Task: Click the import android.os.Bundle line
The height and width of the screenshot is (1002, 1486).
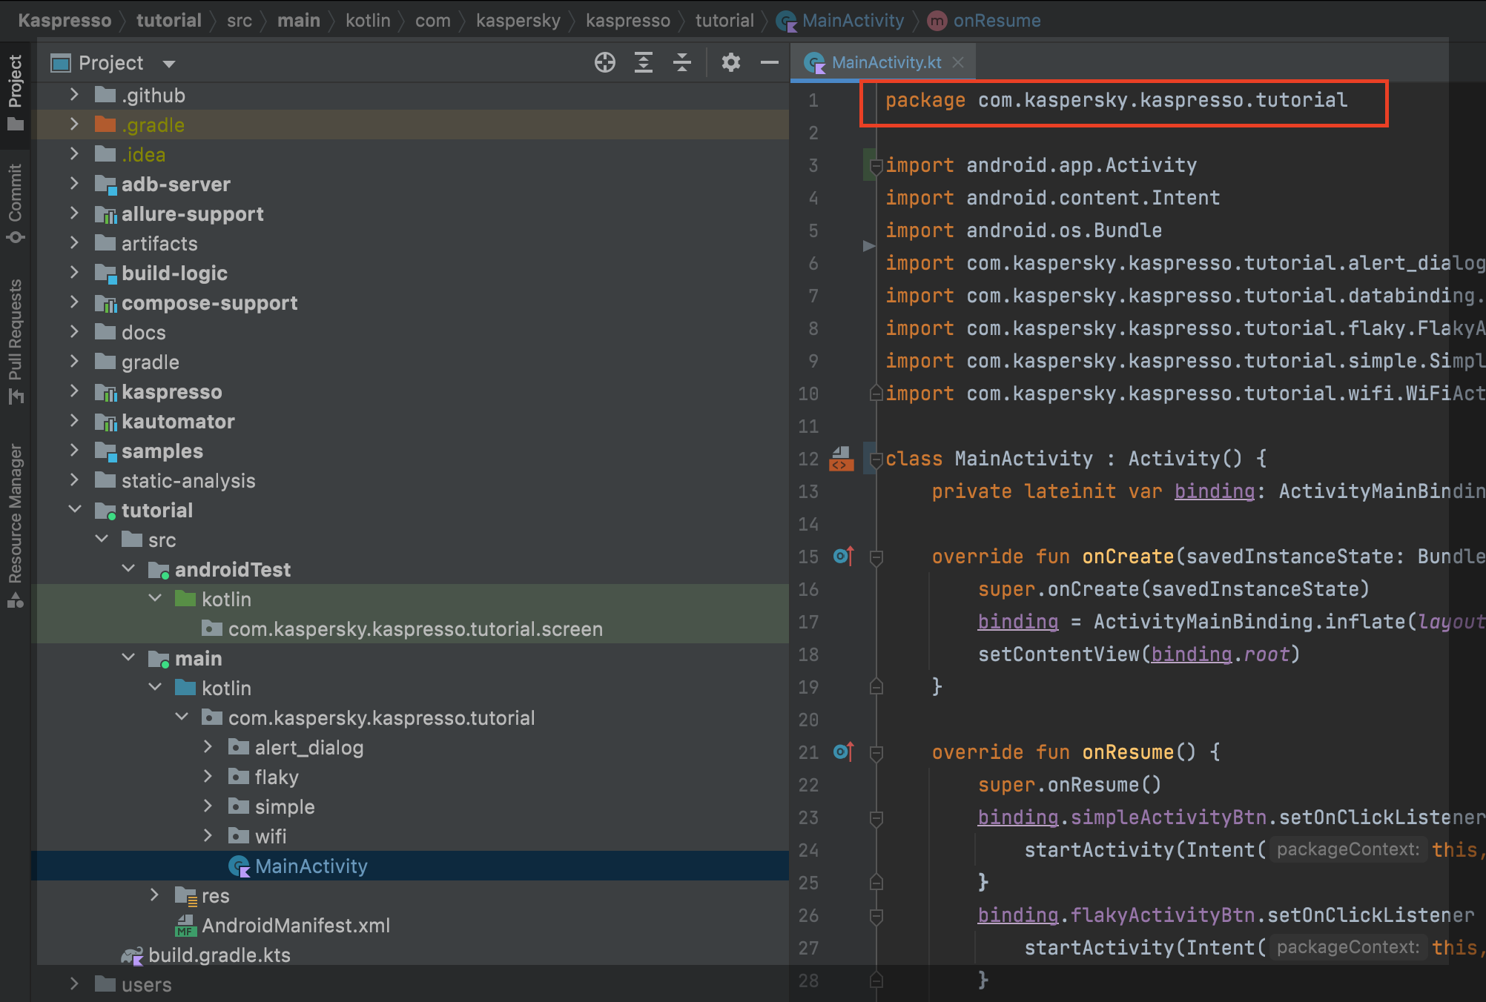Action: click(x=1023, y=230)
